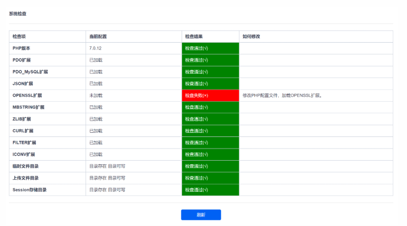Select 目录存在 目录可写 in 临时文件目录 row
The image size is (407, 226).
pyautogui.click(x=107, y=166)
